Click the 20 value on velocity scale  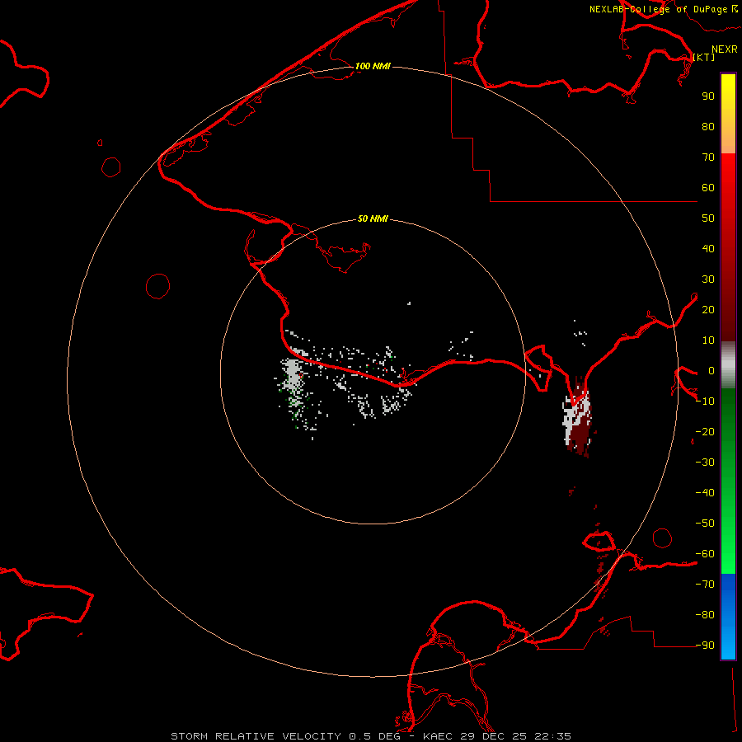[x=708, y=309]
